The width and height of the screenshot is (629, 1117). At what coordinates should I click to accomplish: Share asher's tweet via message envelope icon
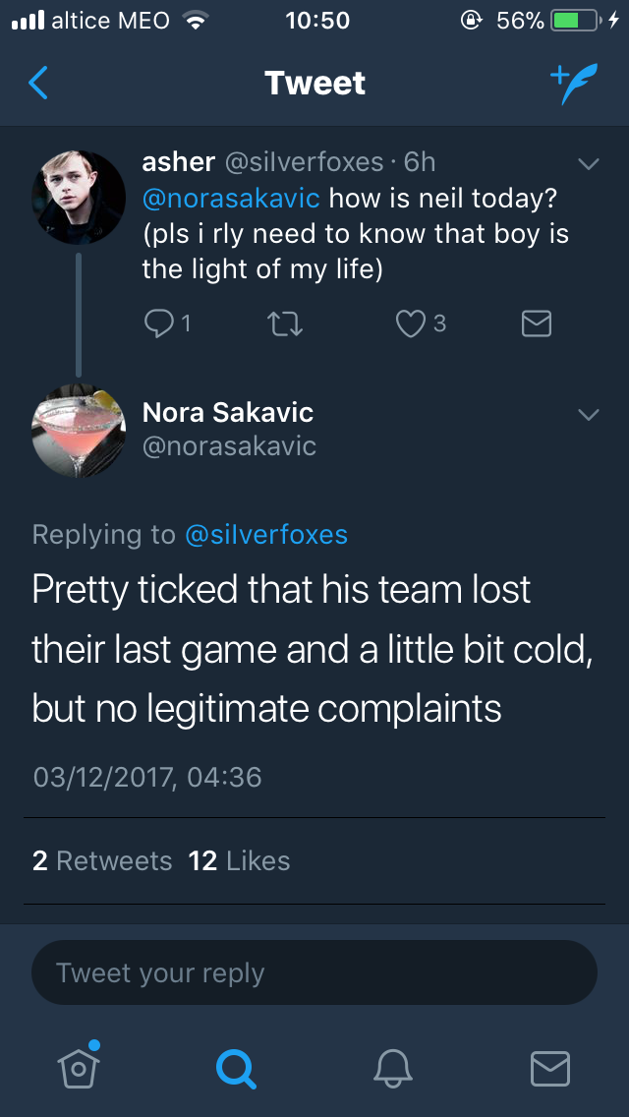coord(536,323)
